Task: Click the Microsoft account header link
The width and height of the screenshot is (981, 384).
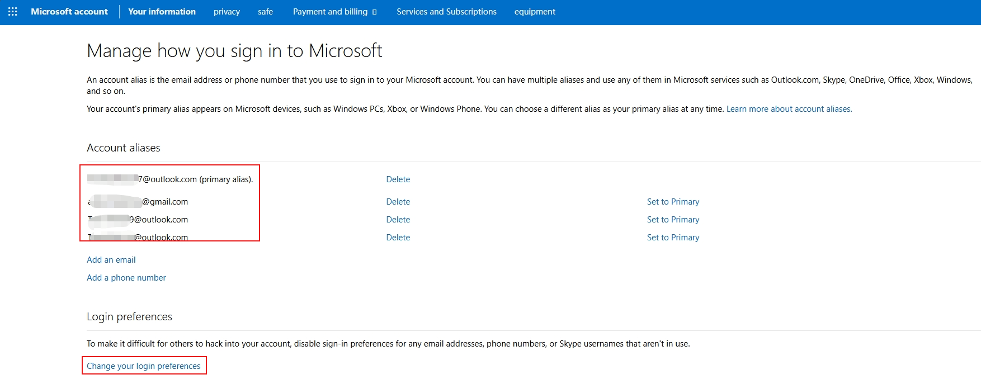Action: [69, 12]
